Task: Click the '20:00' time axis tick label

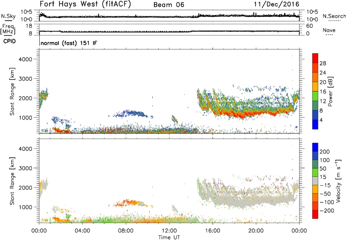Action: (x=256, y=231)
